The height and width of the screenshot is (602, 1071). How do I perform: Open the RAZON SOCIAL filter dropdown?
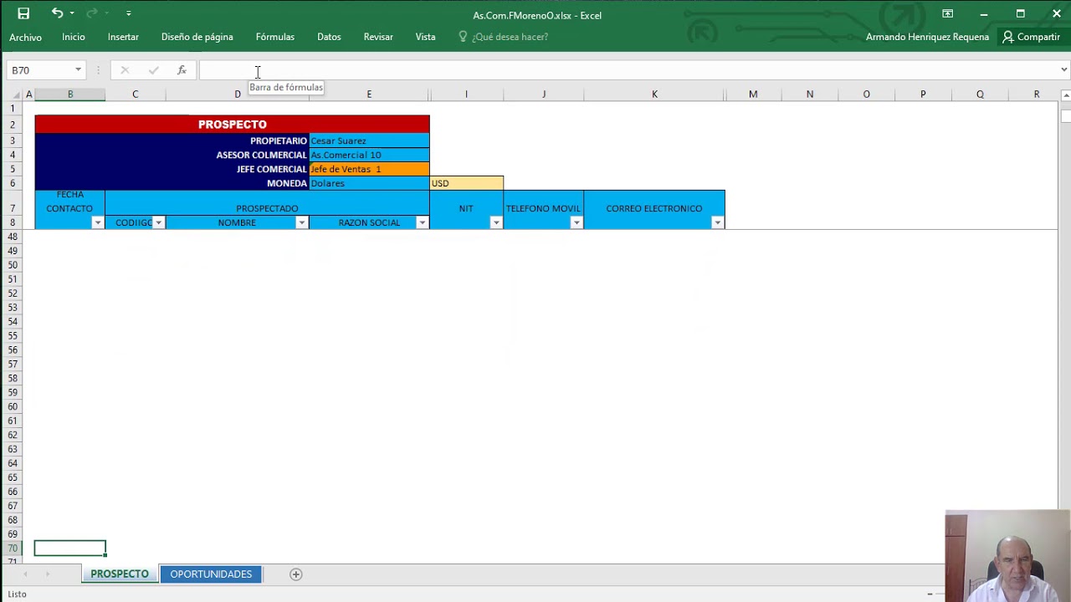422,222
